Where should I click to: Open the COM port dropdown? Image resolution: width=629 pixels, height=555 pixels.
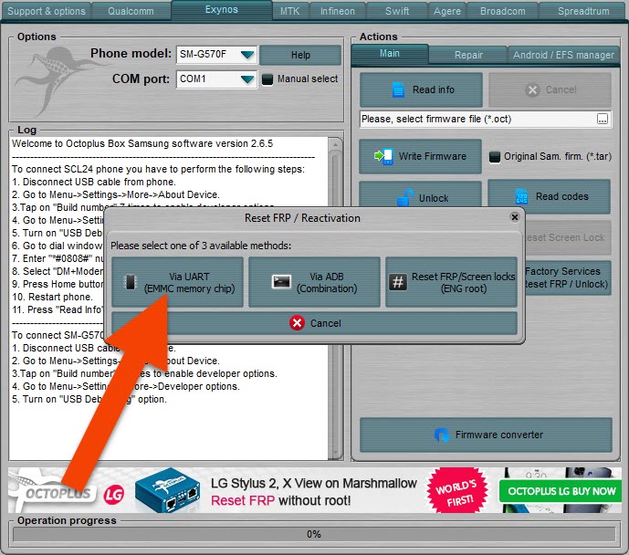[x=247, y=79]
